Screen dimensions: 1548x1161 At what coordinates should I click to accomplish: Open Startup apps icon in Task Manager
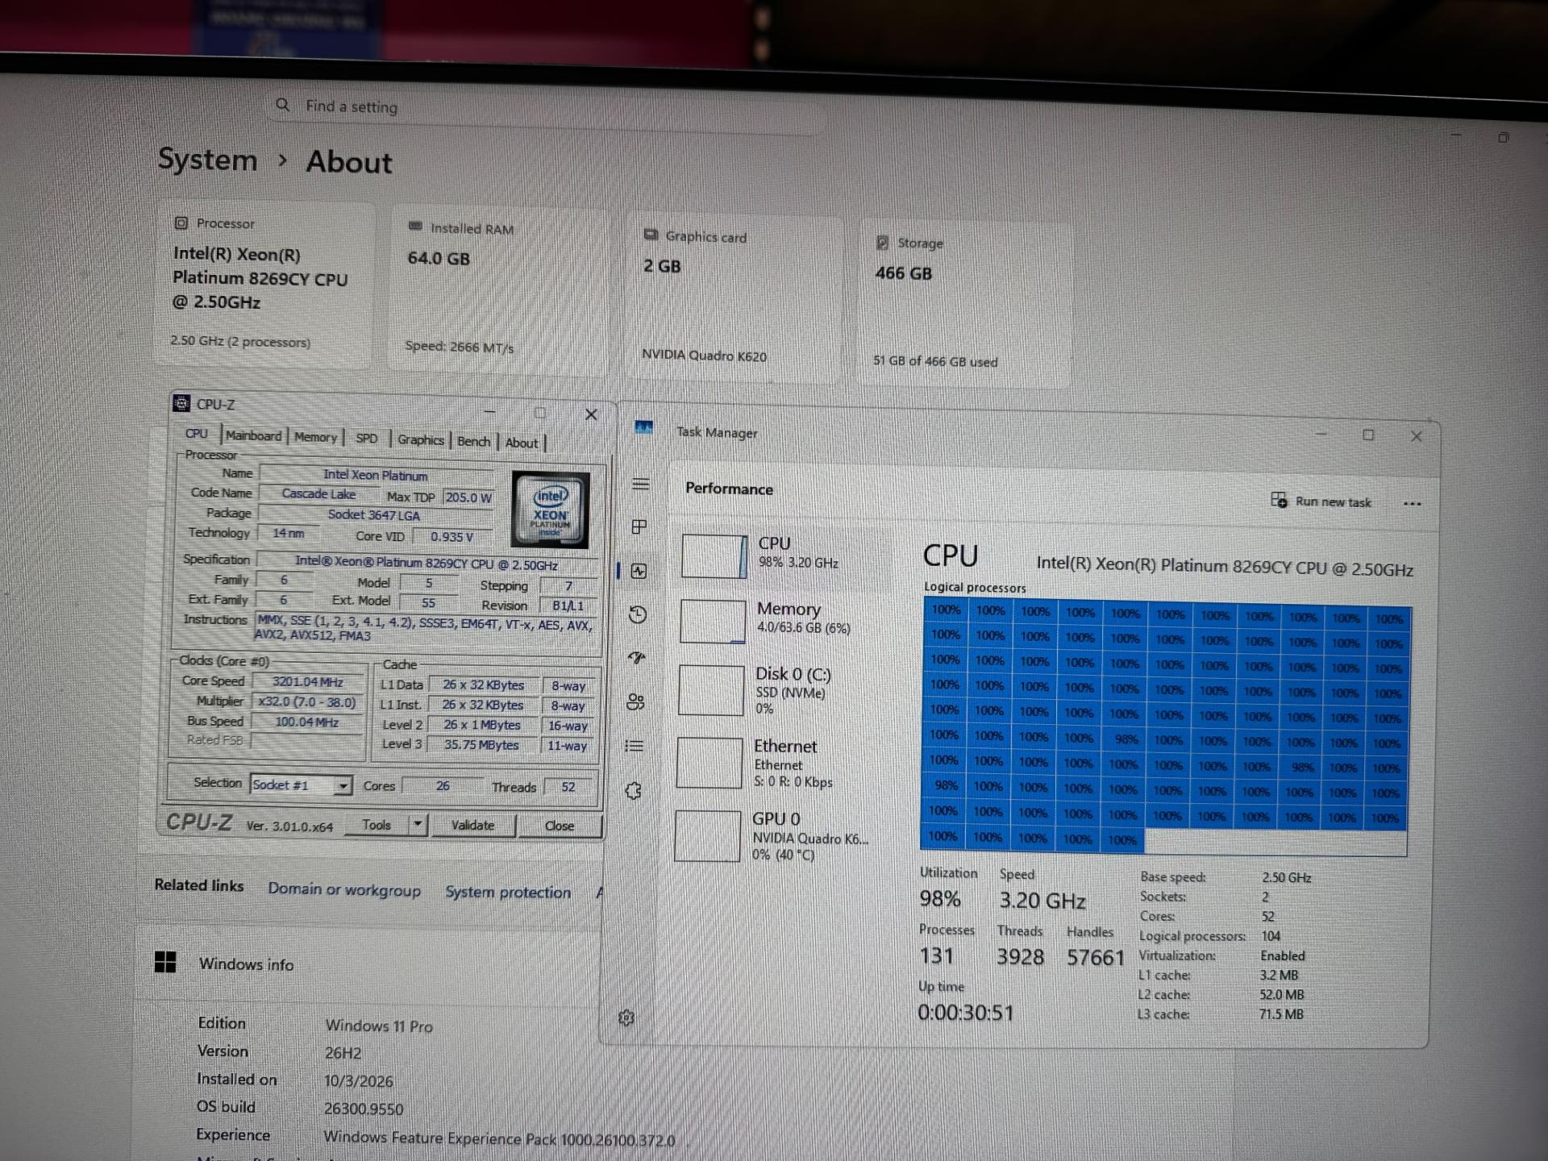pyautogui.click(x=637, y=658)
